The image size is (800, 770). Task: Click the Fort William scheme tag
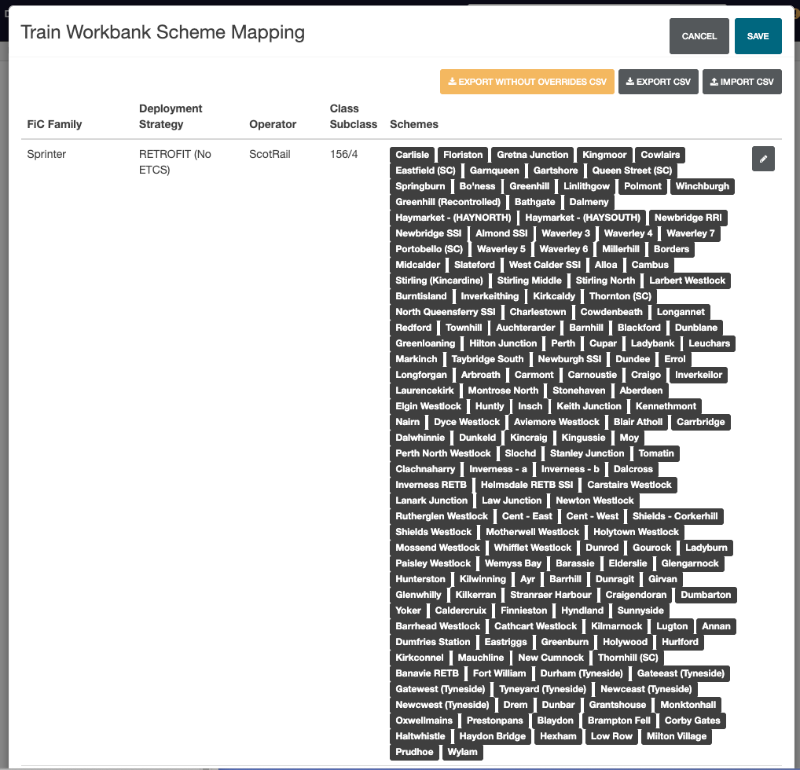[499, 673]
